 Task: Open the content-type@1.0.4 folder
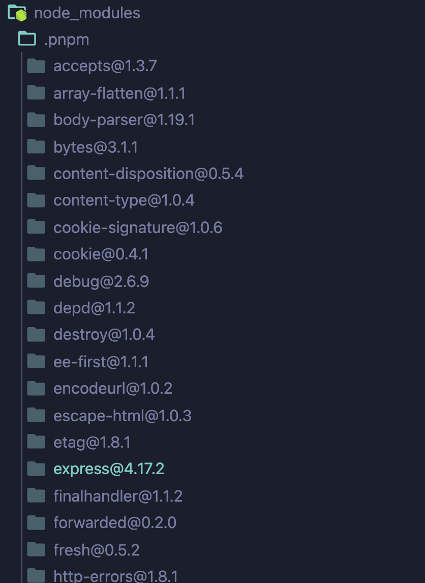coord(124,200)
